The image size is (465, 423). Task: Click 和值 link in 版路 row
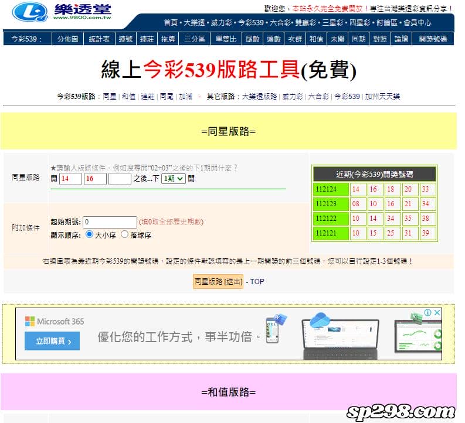128,97
